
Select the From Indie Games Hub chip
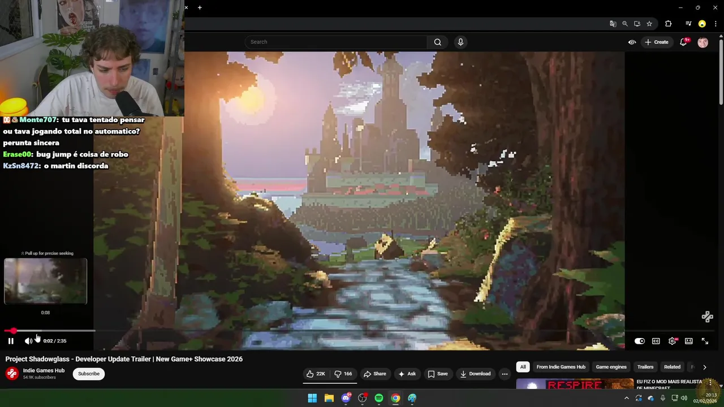(561, 367)
